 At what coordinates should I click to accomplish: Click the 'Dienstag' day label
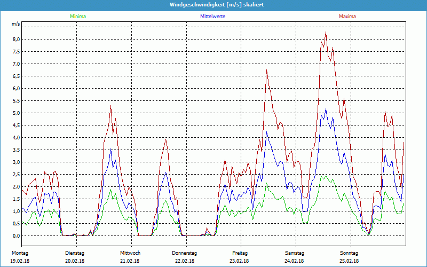pos(75,253)
